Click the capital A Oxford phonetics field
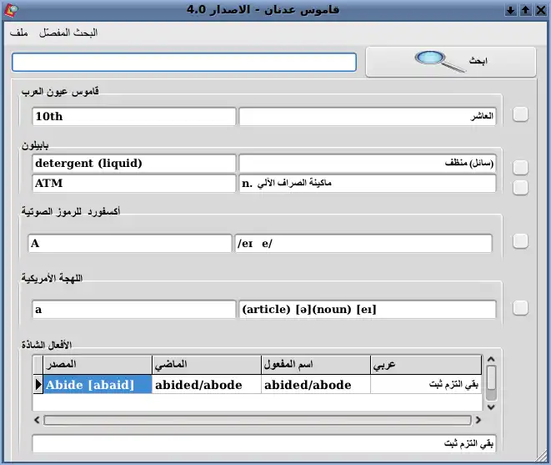 pyautogui.click(x=130, y=243)
